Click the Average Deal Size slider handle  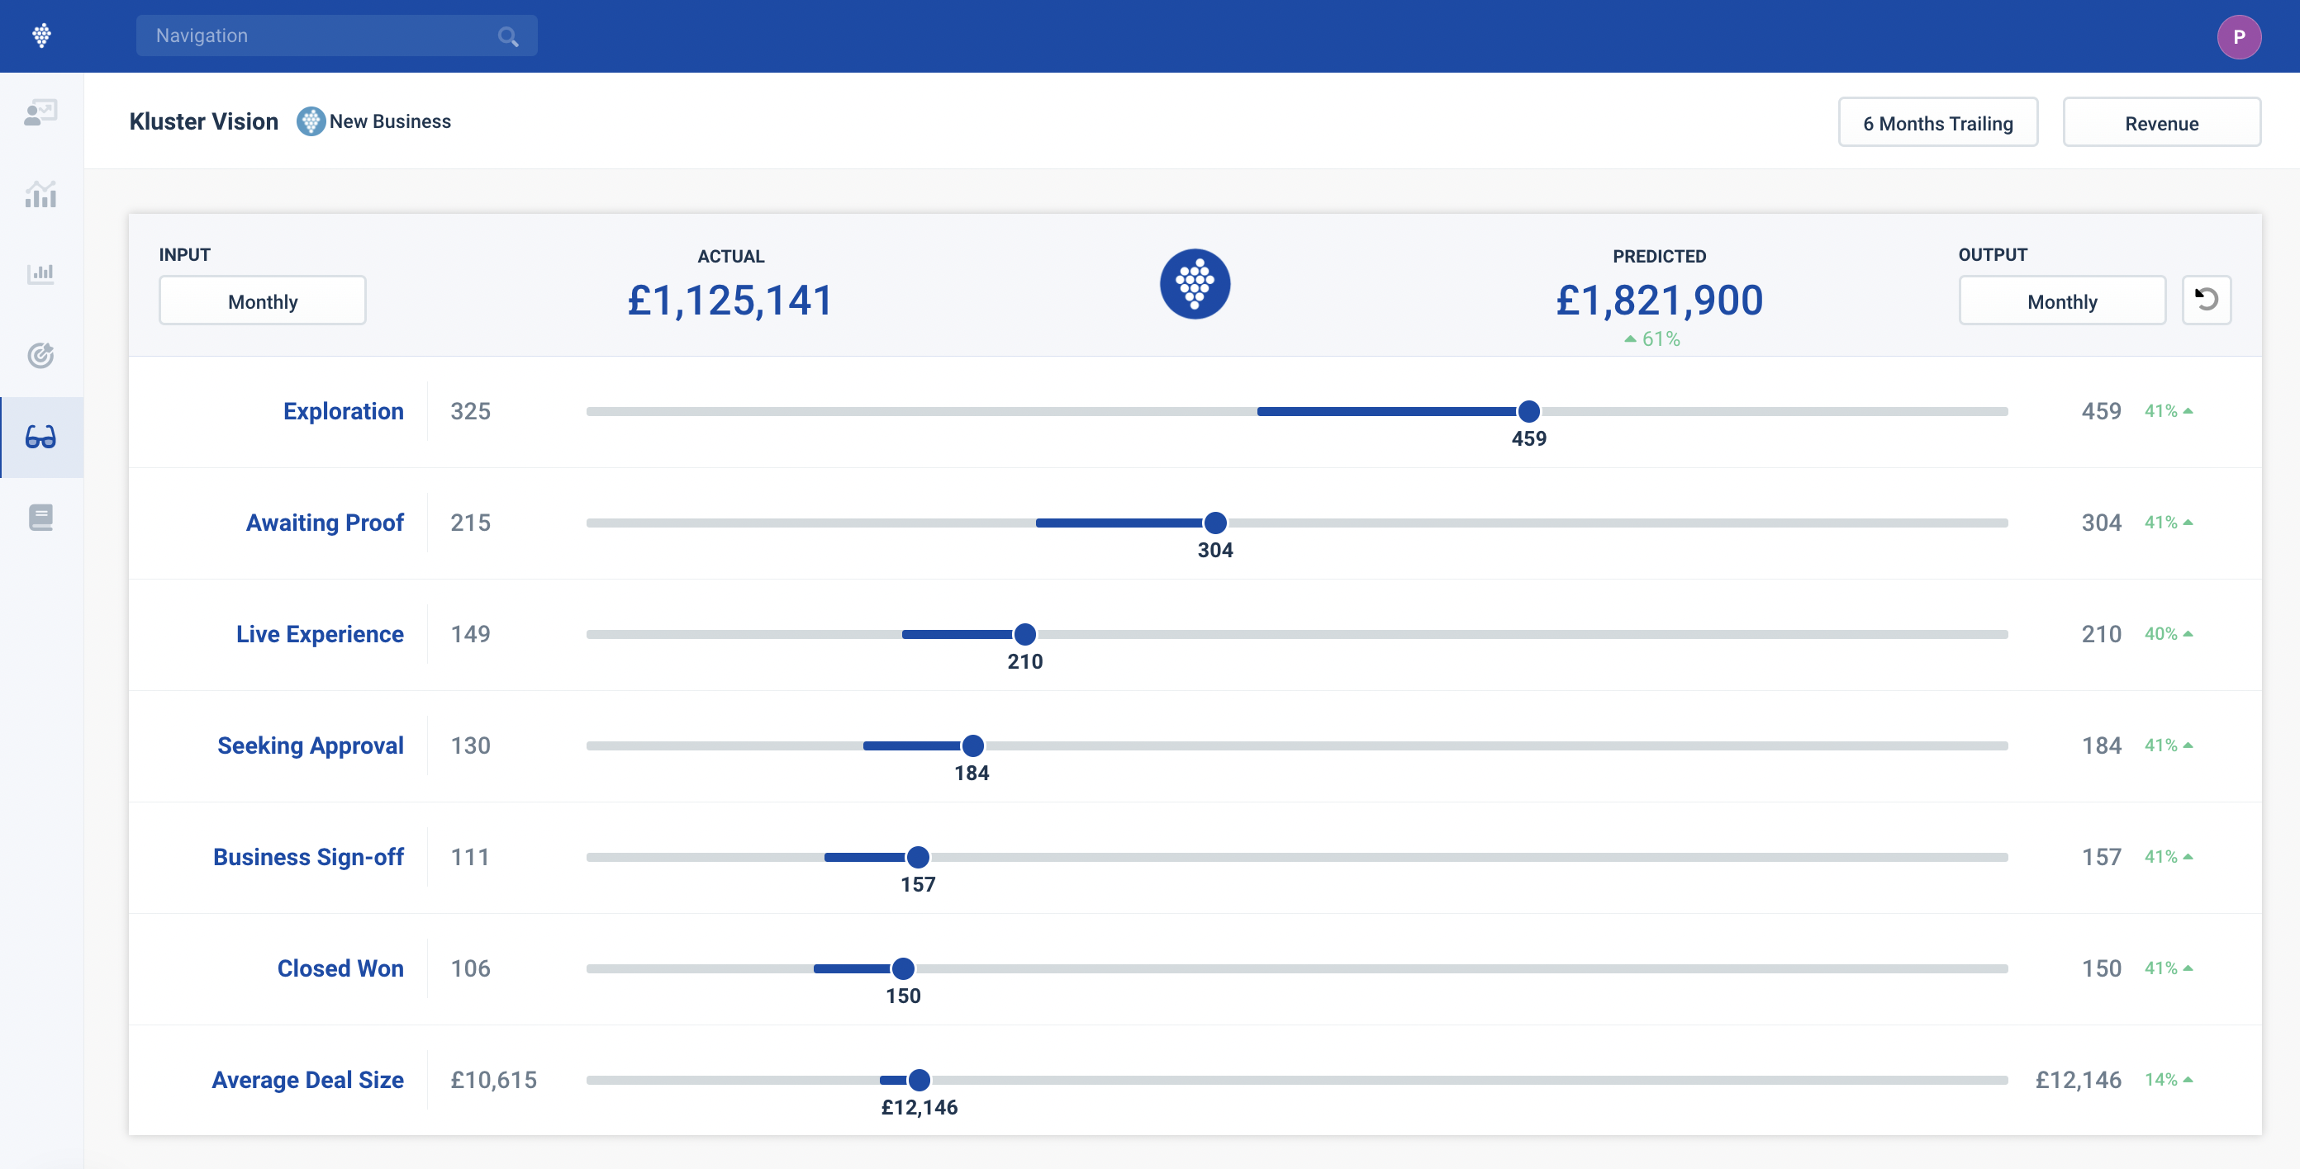click(x=919, y=1080)
